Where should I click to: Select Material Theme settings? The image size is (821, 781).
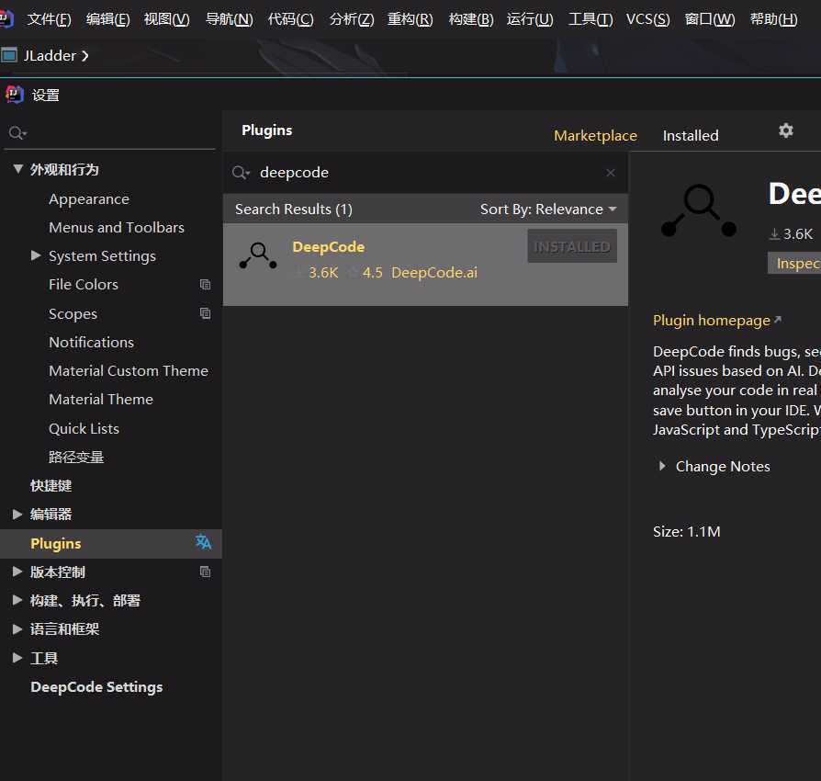[x=100, y=399]
